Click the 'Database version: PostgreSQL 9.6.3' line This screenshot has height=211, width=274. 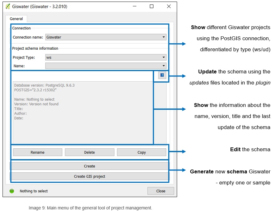point(45,85)
